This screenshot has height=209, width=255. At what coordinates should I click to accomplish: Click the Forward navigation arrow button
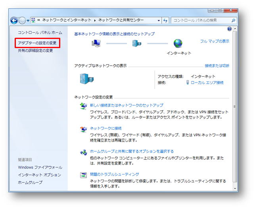click(x=22, y=21)
